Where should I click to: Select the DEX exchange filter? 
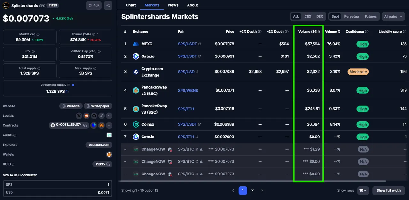pos(320,17)
